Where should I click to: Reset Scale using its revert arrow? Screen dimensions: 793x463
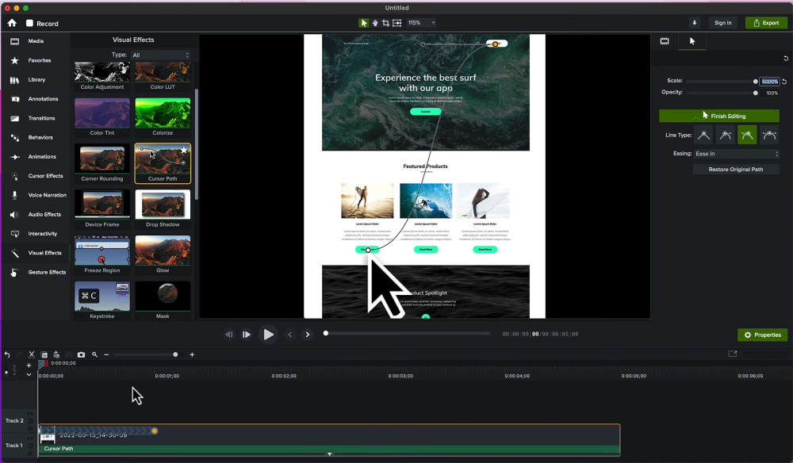784,82
